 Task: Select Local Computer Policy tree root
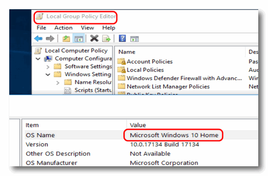coord(76,51)
